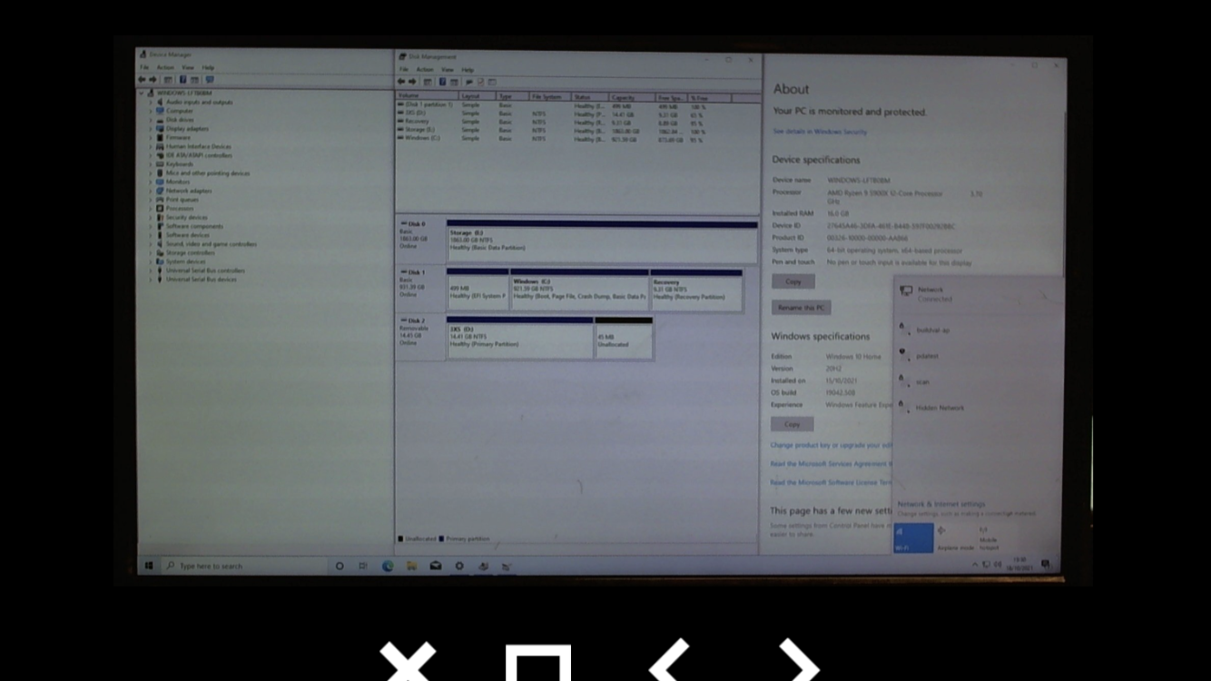Screen dimensions: 1211x681
Task: Open File Explorer from the taskbar
Action: (x=411, y=566)
